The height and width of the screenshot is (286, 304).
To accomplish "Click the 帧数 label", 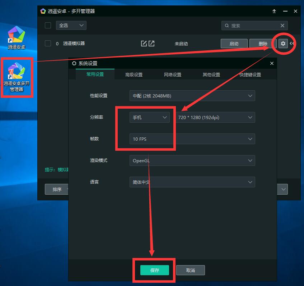I will [x=94, y=139].
